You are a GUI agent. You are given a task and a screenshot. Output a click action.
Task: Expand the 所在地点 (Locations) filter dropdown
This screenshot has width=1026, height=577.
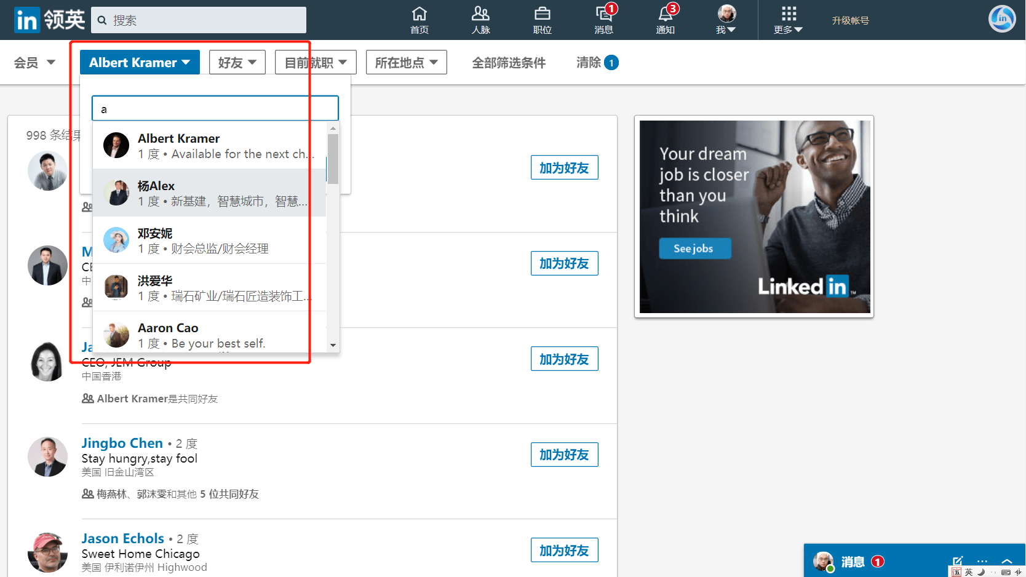point(406,62)
